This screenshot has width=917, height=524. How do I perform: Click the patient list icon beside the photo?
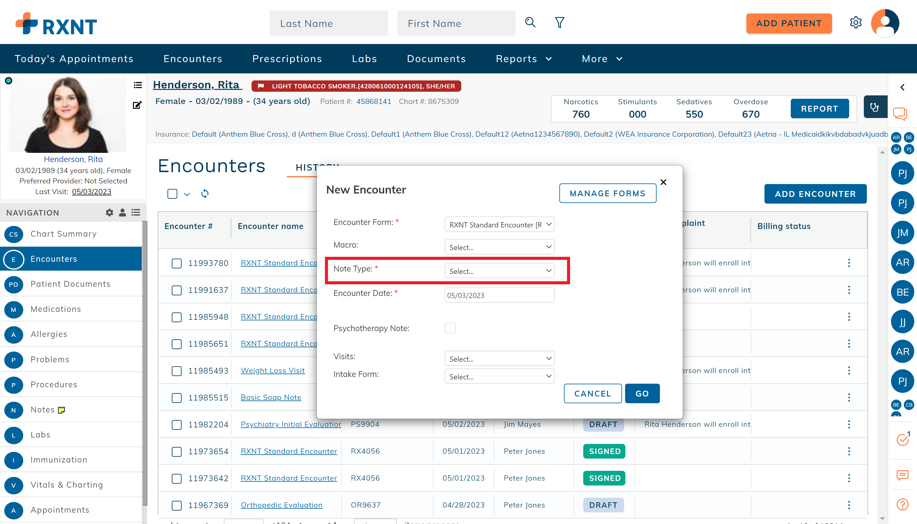[138, 85]
